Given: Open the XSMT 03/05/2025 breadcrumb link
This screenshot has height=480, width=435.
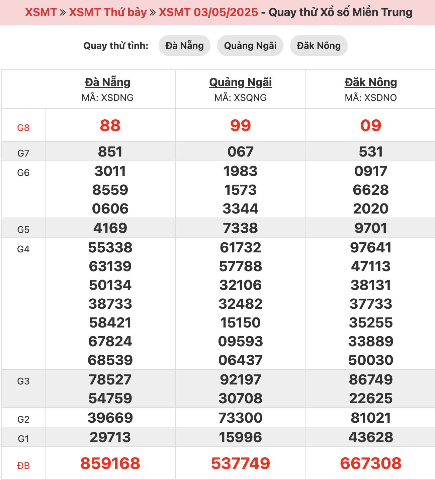Looking at the screenshot, I should [208, 12].
